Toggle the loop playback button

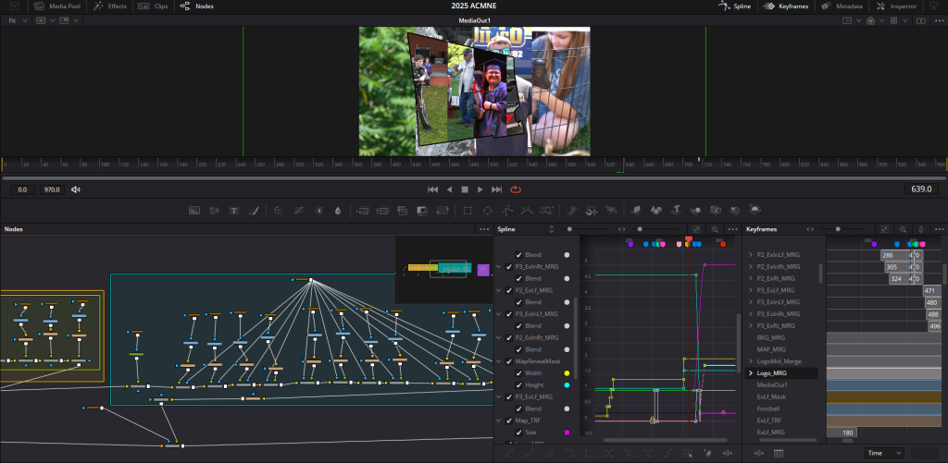[x=516, y=189]
